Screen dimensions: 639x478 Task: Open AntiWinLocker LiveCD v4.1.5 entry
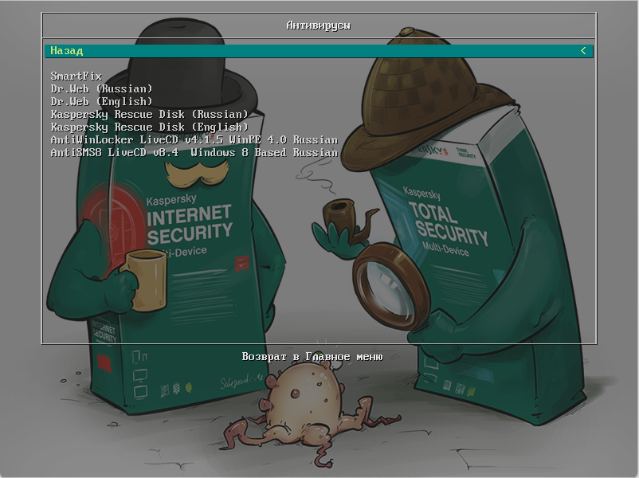[x=194, y=140]
